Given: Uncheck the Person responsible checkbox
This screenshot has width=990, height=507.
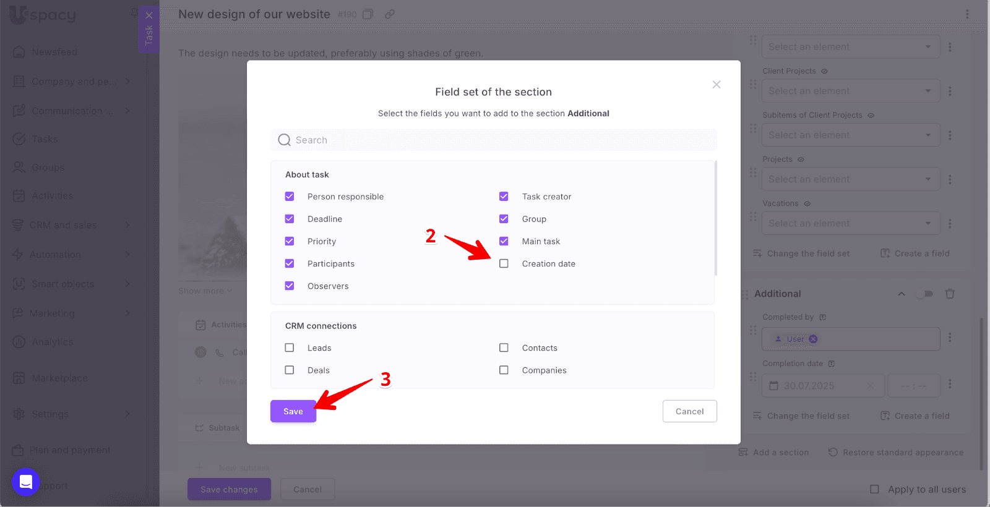Looking at the screenshot, I should point(290,197).
